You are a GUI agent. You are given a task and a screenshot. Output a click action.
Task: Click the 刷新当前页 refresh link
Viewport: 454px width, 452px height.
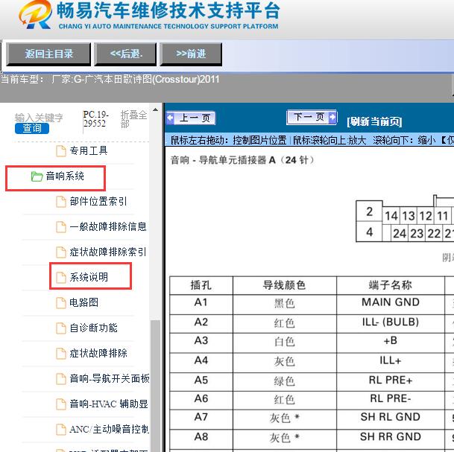pos(374,121)
